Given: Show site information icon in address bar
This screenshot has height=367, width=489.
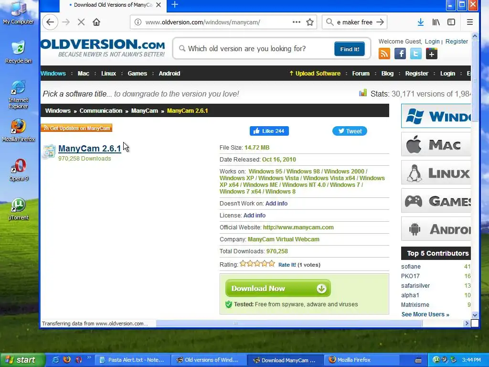Looking at the screenshot, I should 138,22.
